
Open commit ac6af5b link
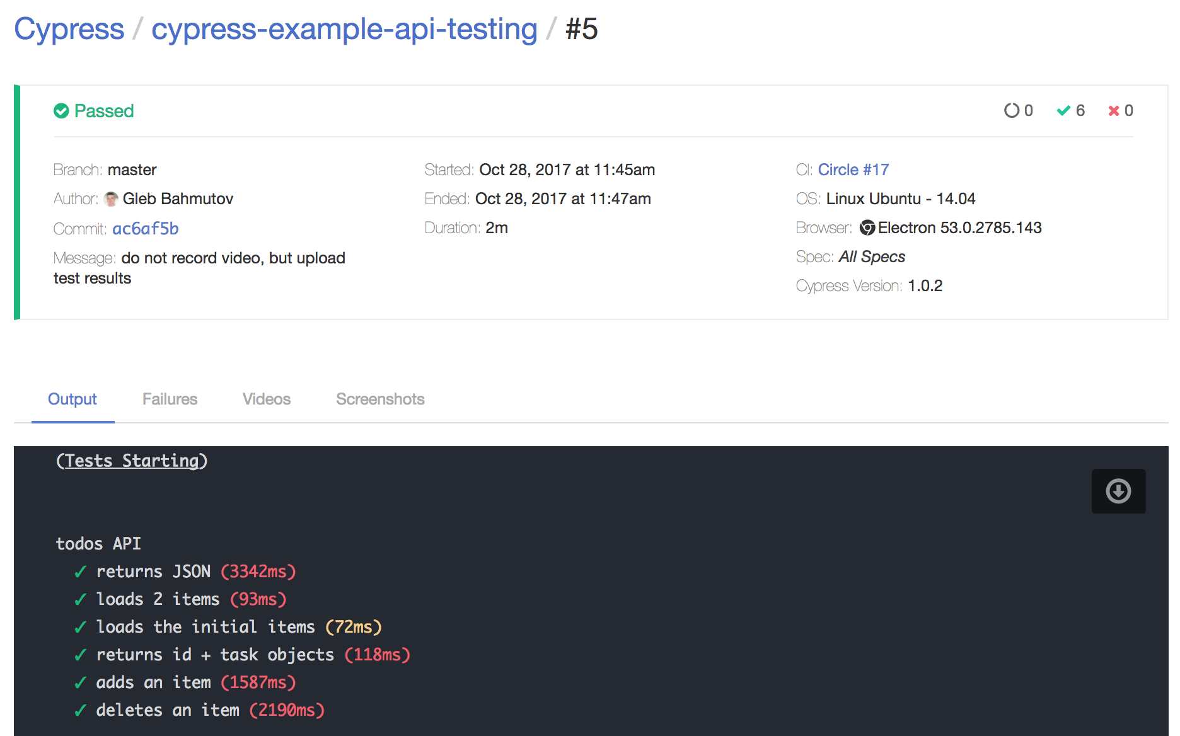(x=146, y=229)
